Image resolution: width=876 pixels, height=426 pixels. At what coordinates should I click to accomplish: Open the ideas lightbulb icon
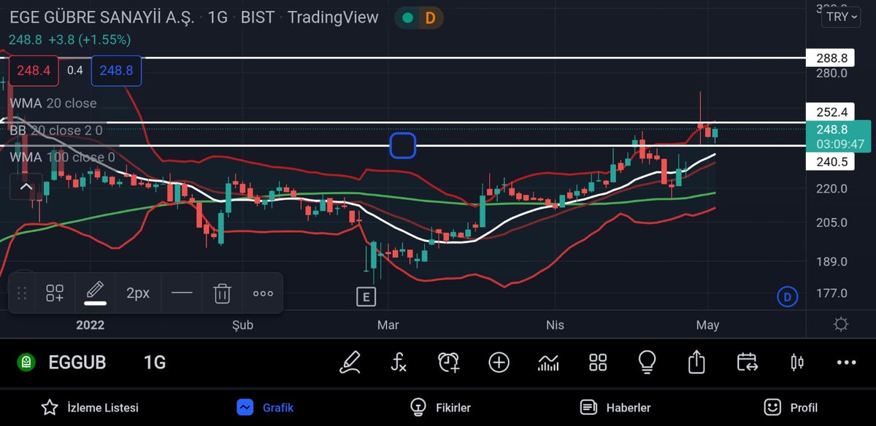647,362
